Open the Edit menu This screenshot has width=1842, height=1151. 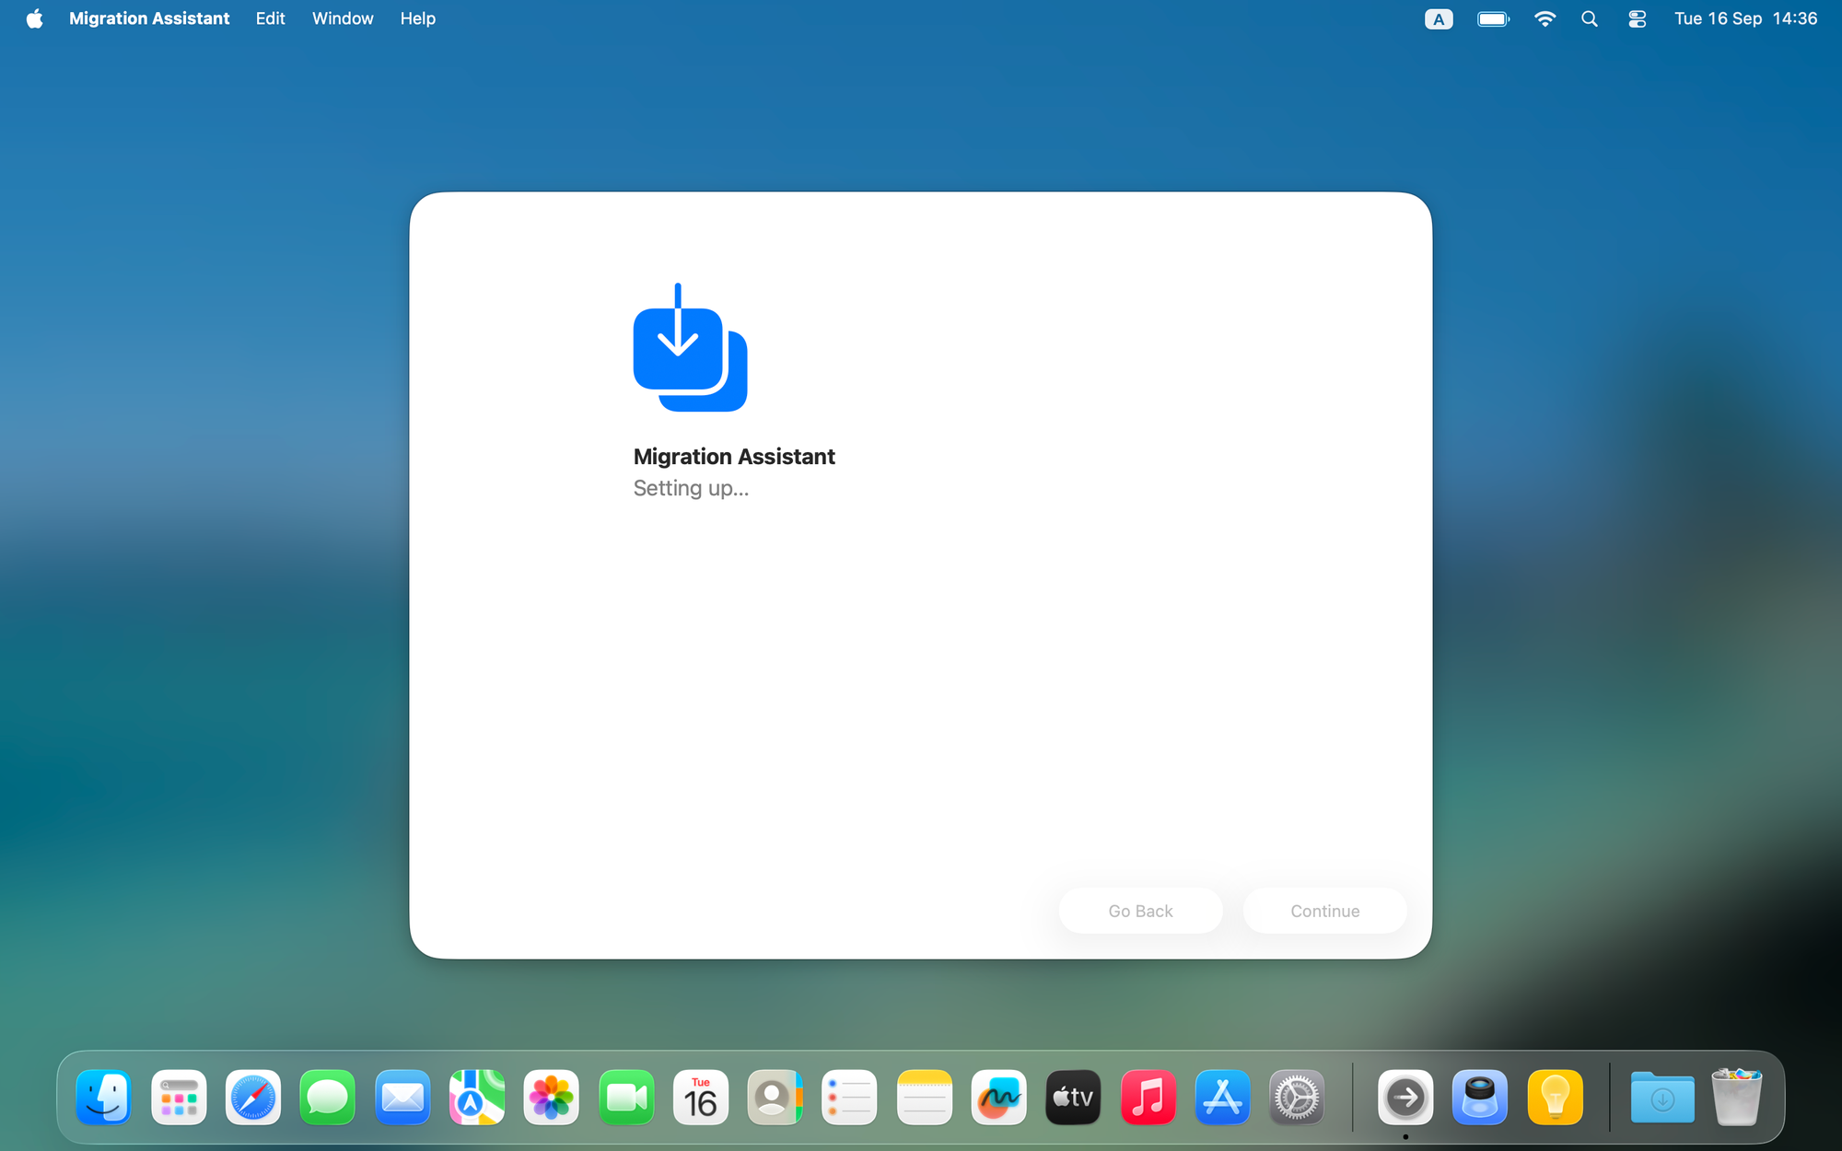[x=270, y=18]
